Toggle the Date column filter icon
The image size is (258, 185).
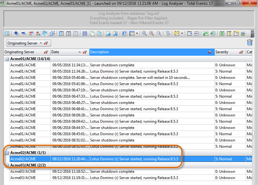(x=85, y=52)
